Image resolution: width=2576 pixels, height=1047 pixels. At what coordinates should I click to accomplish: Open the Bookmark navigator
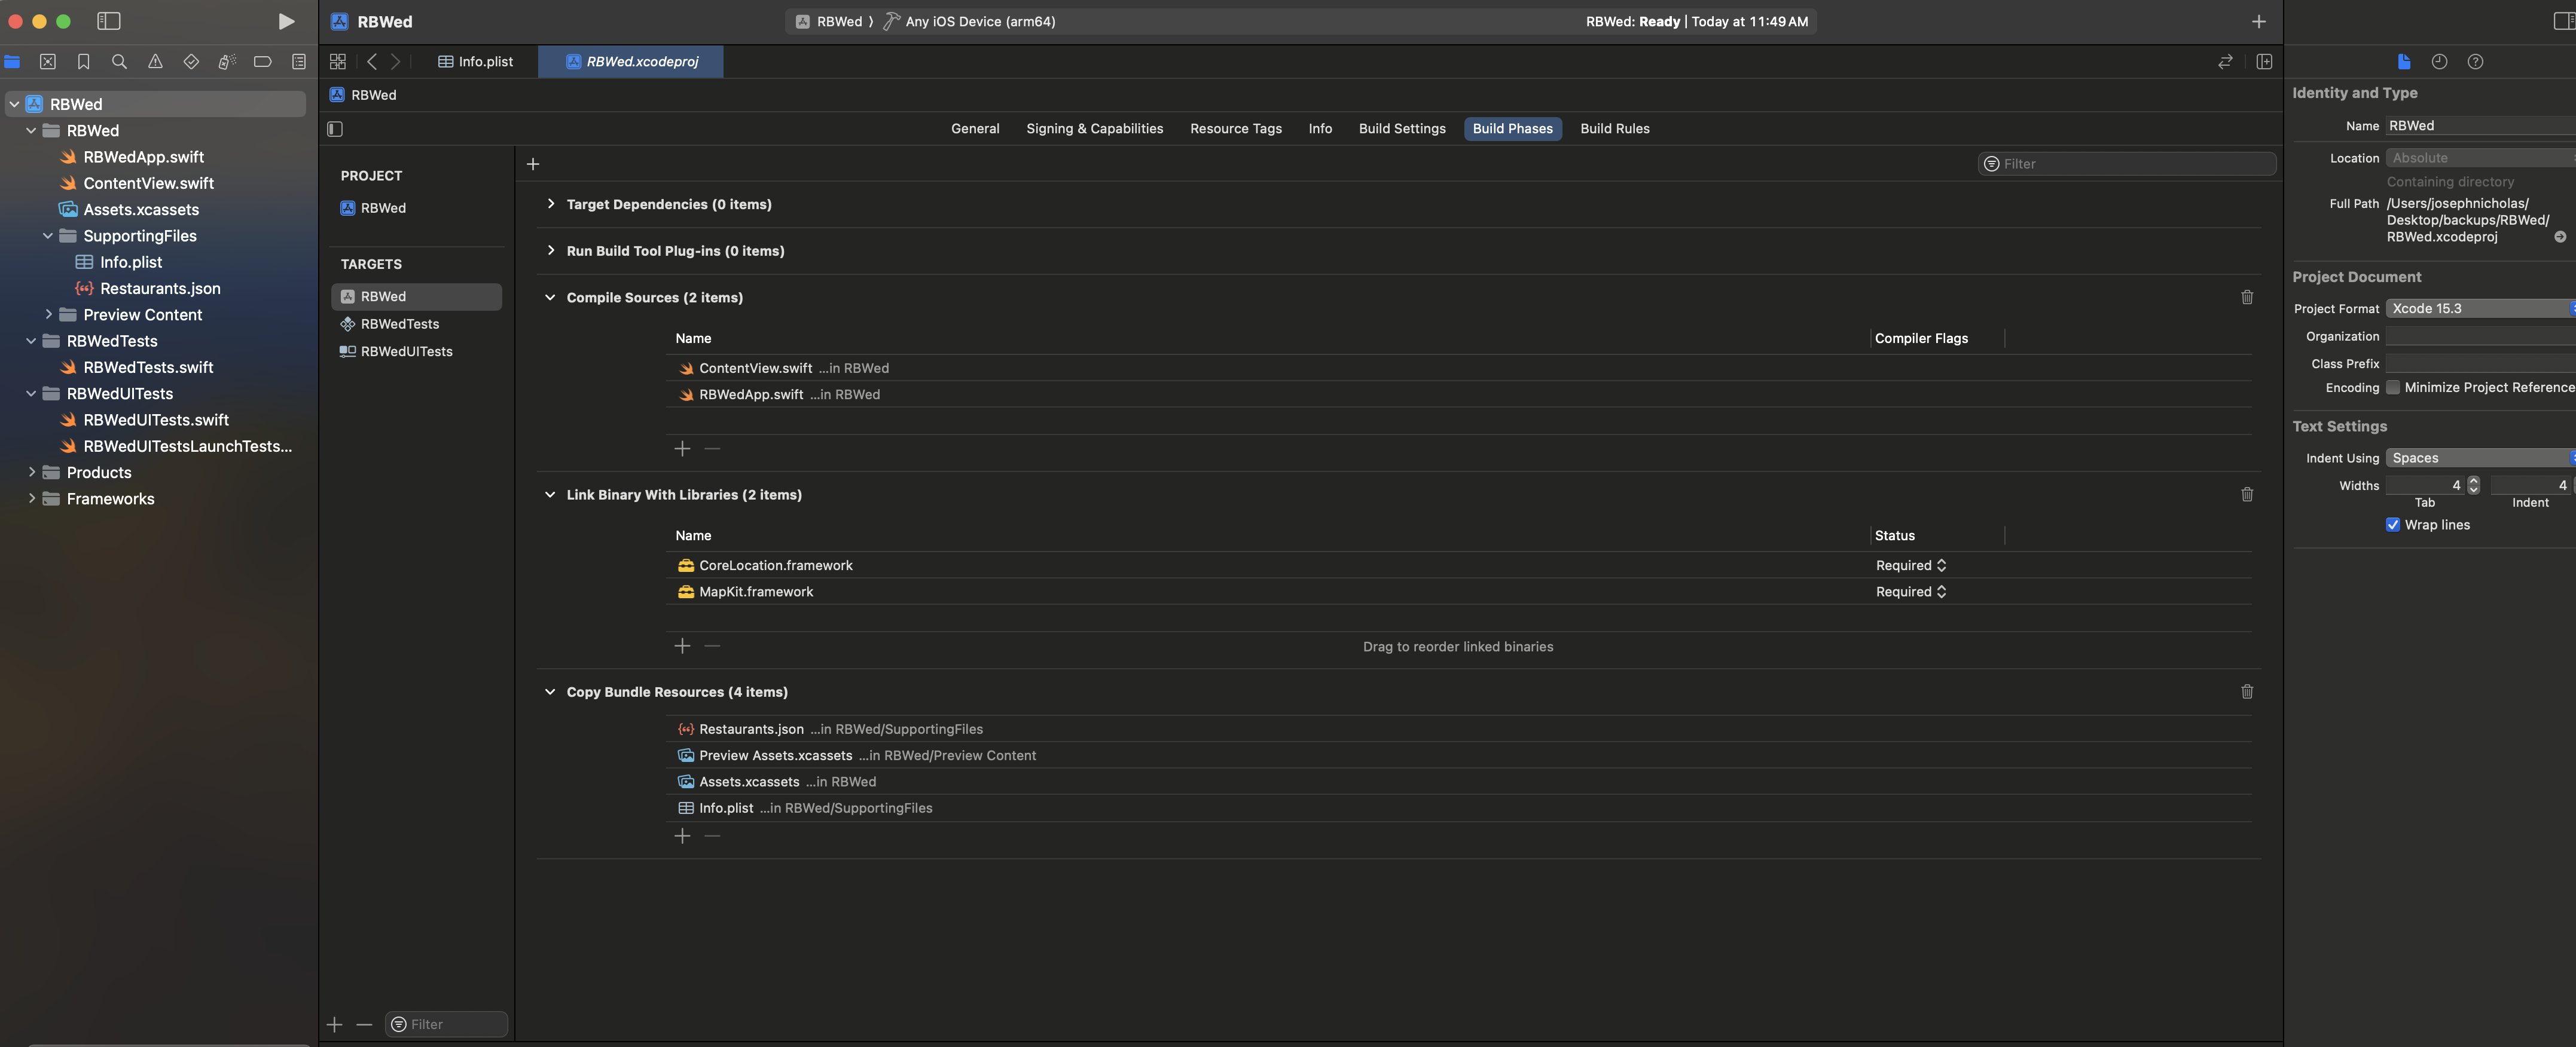tap(83, 62)
